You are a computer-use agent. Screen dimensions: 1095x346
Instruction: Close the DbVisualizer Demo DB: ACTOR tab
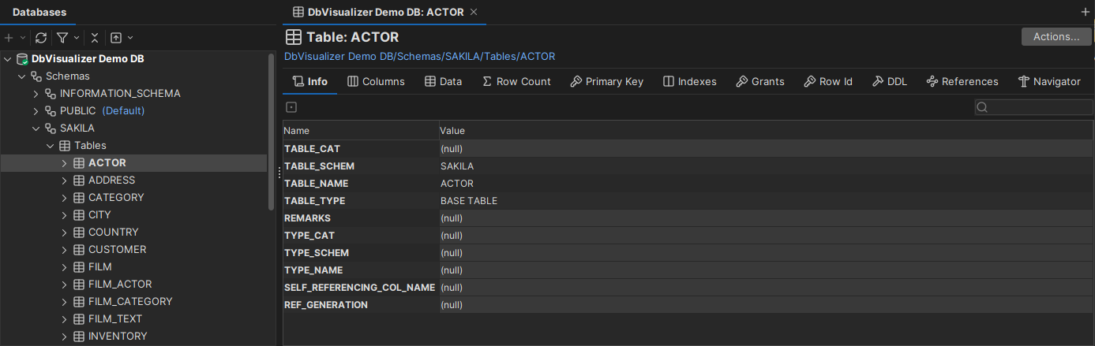(x=473, y=12)
